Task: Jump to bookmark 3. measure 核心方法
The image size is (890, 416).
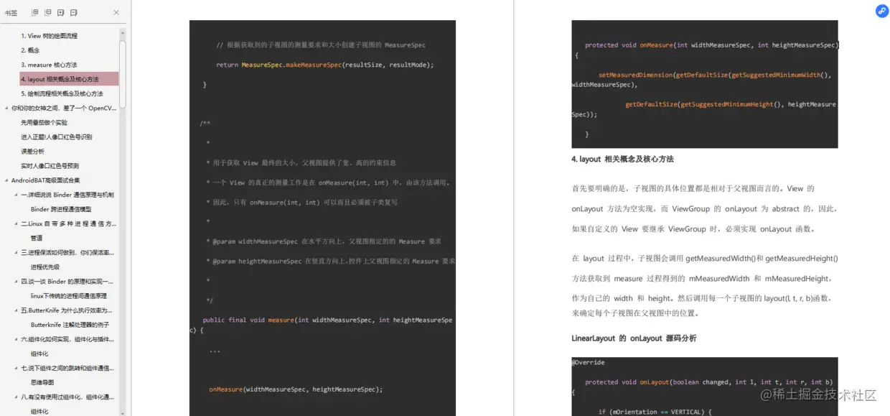Action: [49, 65]
